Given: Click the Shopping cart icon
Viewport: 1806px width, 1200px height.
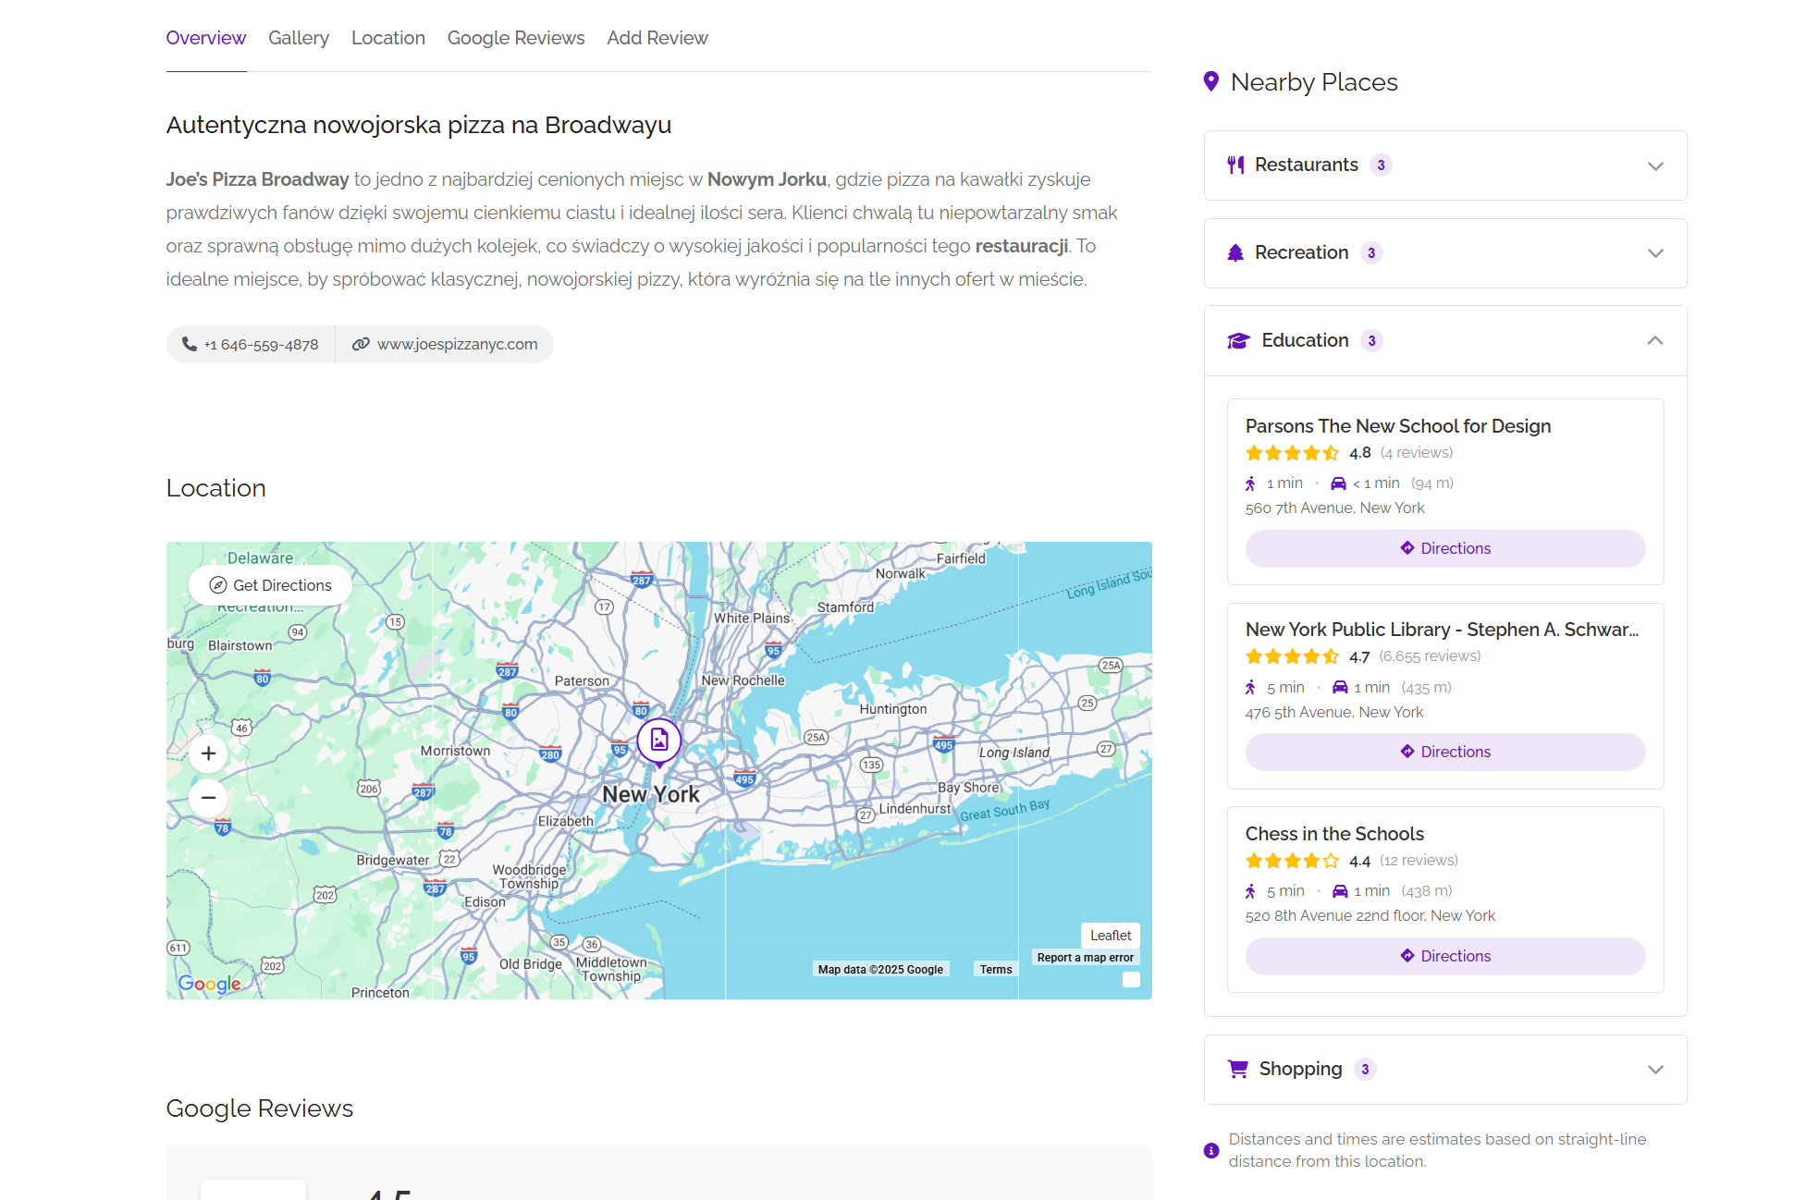Looking at the screenshot, I should (1237, 1070).
